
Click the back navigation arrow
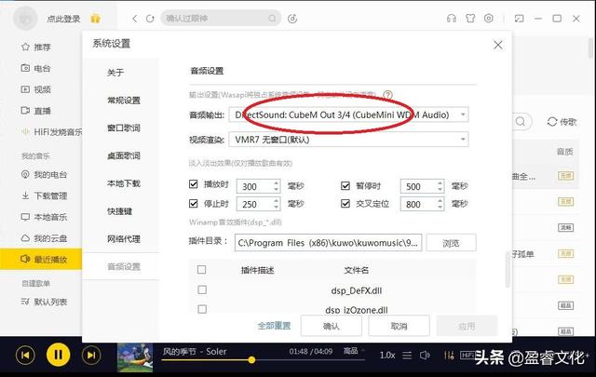[134, 19]
